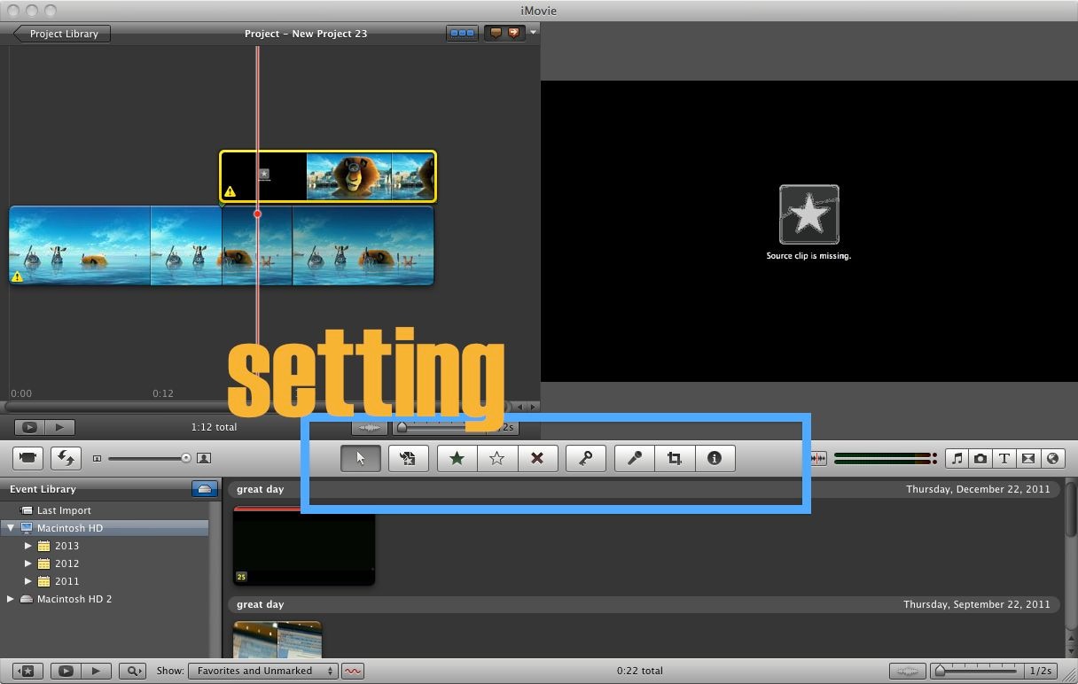Open Show Favorites and Unmarked dropdown
Image resolution: width=1078 pixels, height=684 pixels.
tap(263, 671)
